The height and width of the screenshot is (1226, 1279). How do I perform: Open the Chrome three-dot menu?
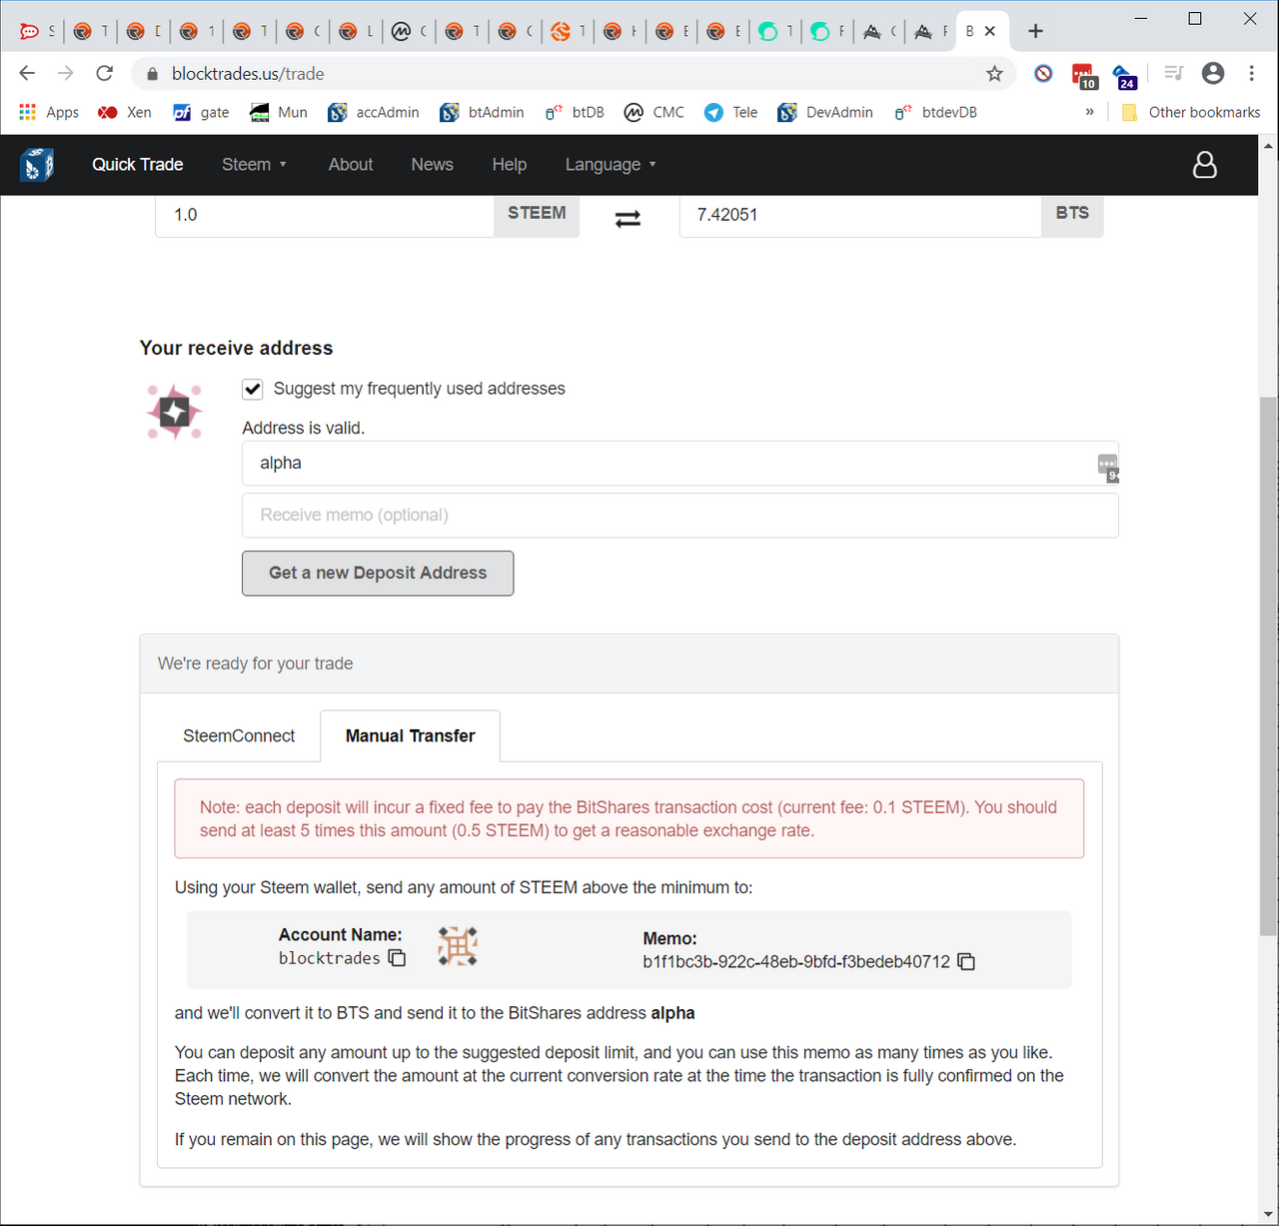1251,73
